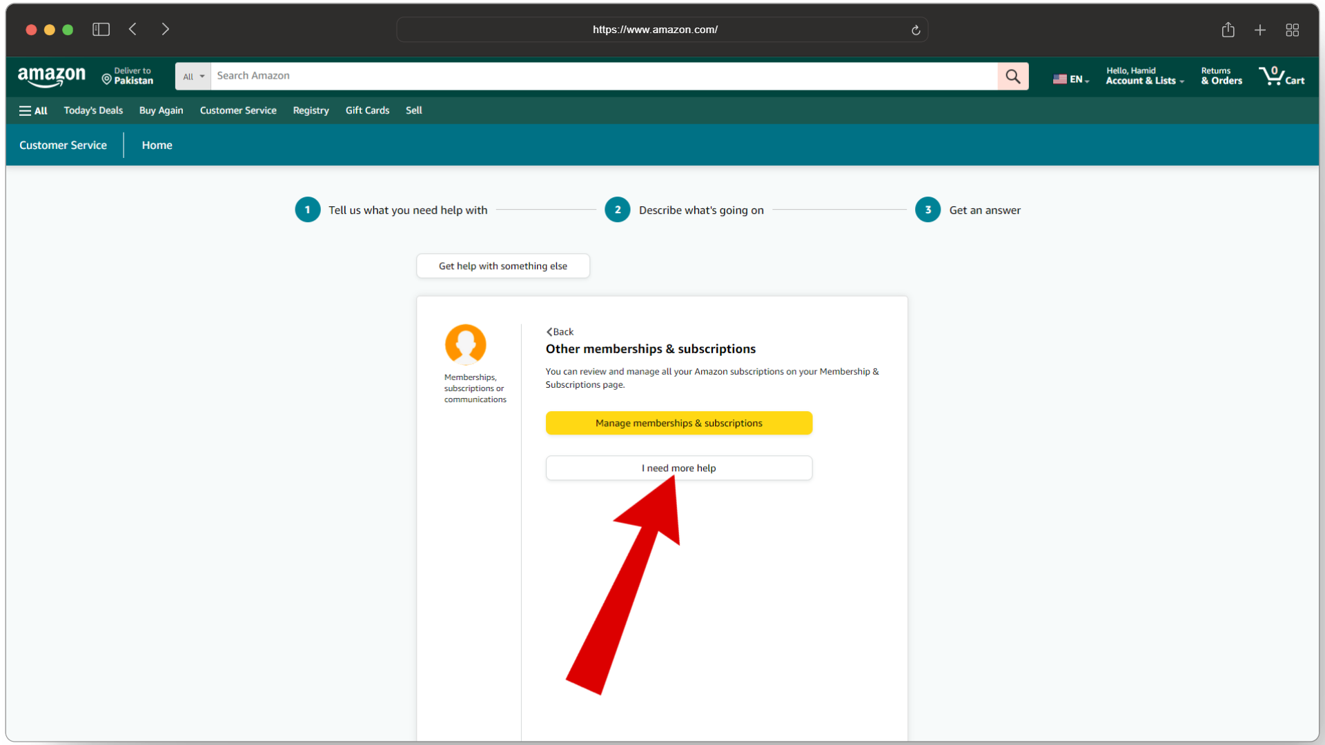The height and width of the screenshot is (745, 1325).
Task: Click the browser share icon
Action: (1228, 30)
